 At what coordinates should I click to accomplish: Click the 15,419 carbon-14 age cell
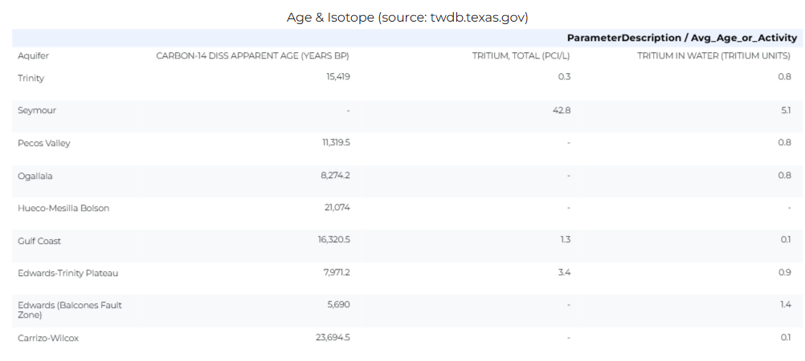coord(337,76)
